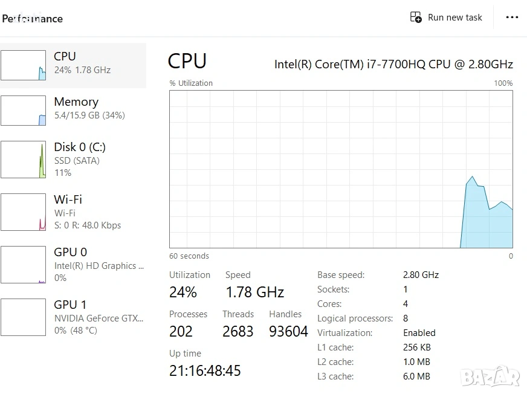Select the GPU 1 graph thumbnail
Screen dimensions: 527x394
click(x=23, y=317)
